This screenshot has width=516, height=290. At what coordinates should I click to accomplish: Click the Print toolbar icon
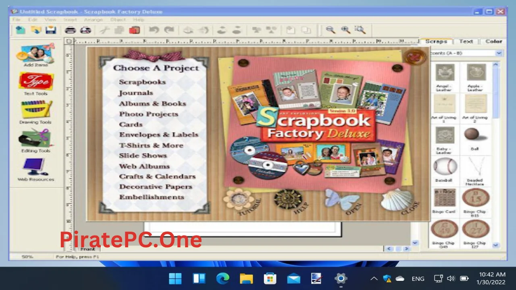(x=71, y=30)
